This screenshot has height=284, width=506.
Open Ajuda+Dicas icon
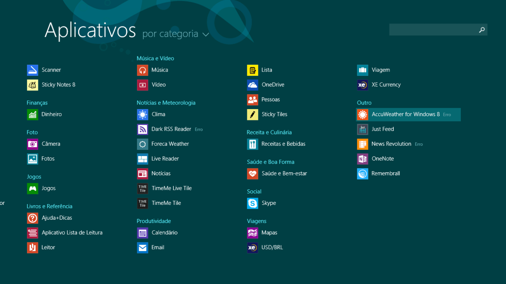(x=33, y=218)
